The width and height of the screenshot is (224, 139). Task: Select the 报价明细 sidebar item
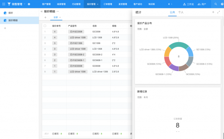click(19, 20)
